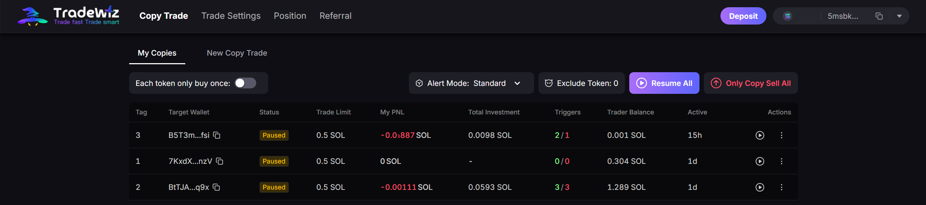Copy the B5T3m...fsi wallet address
The width and height of the screenshot is (926, 205).
[x=217, y=135]
